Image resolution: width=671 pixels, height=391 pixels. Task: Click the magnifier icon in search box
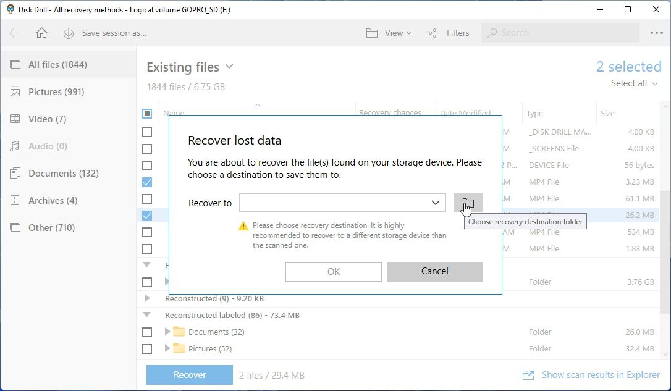[492, 33]
